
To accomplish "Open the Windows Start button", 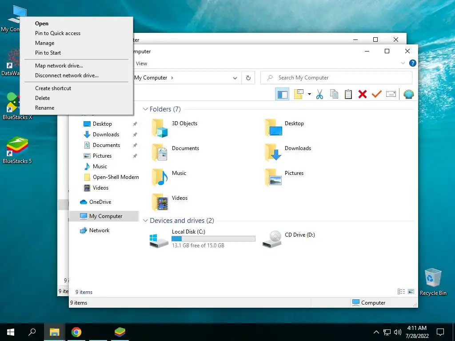I will pyautogui.click(x=11, y=332).
